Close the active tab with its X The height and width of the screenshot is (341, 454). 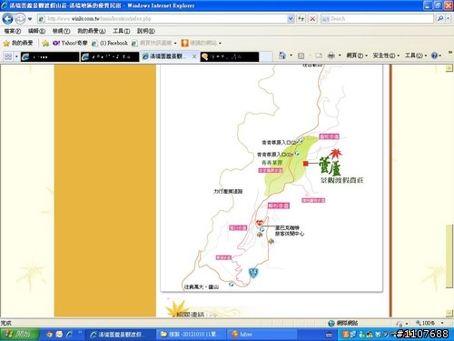(x=194, y=56)
